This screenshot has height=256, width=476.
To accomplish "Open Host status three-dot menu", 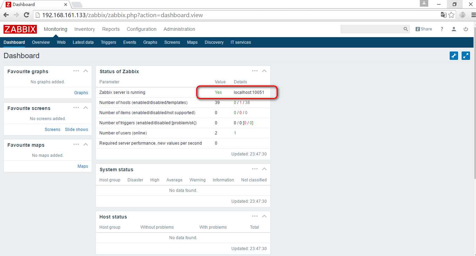I will [x=255, y=216].
